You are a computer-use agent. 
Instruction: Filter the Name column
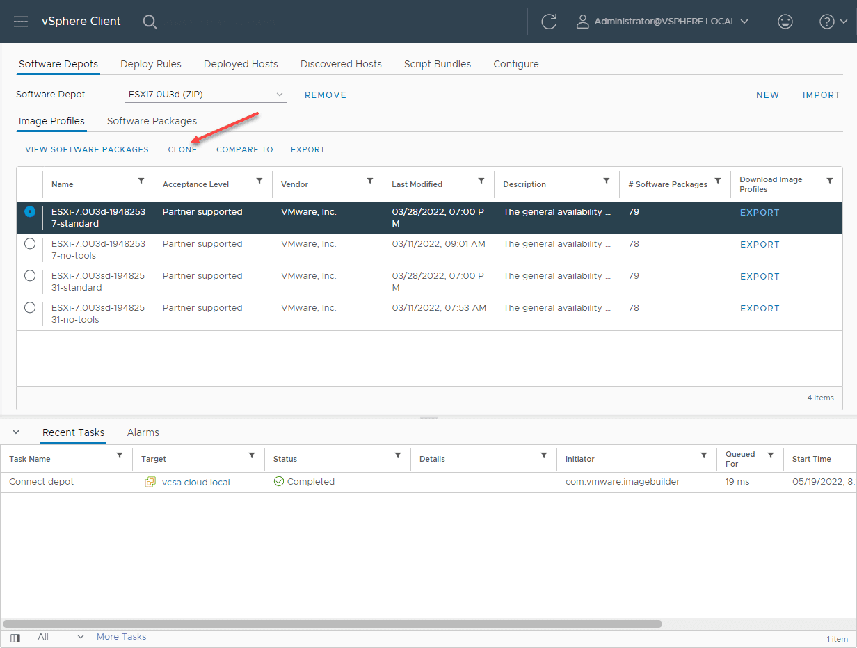click(x=141, y=181)
